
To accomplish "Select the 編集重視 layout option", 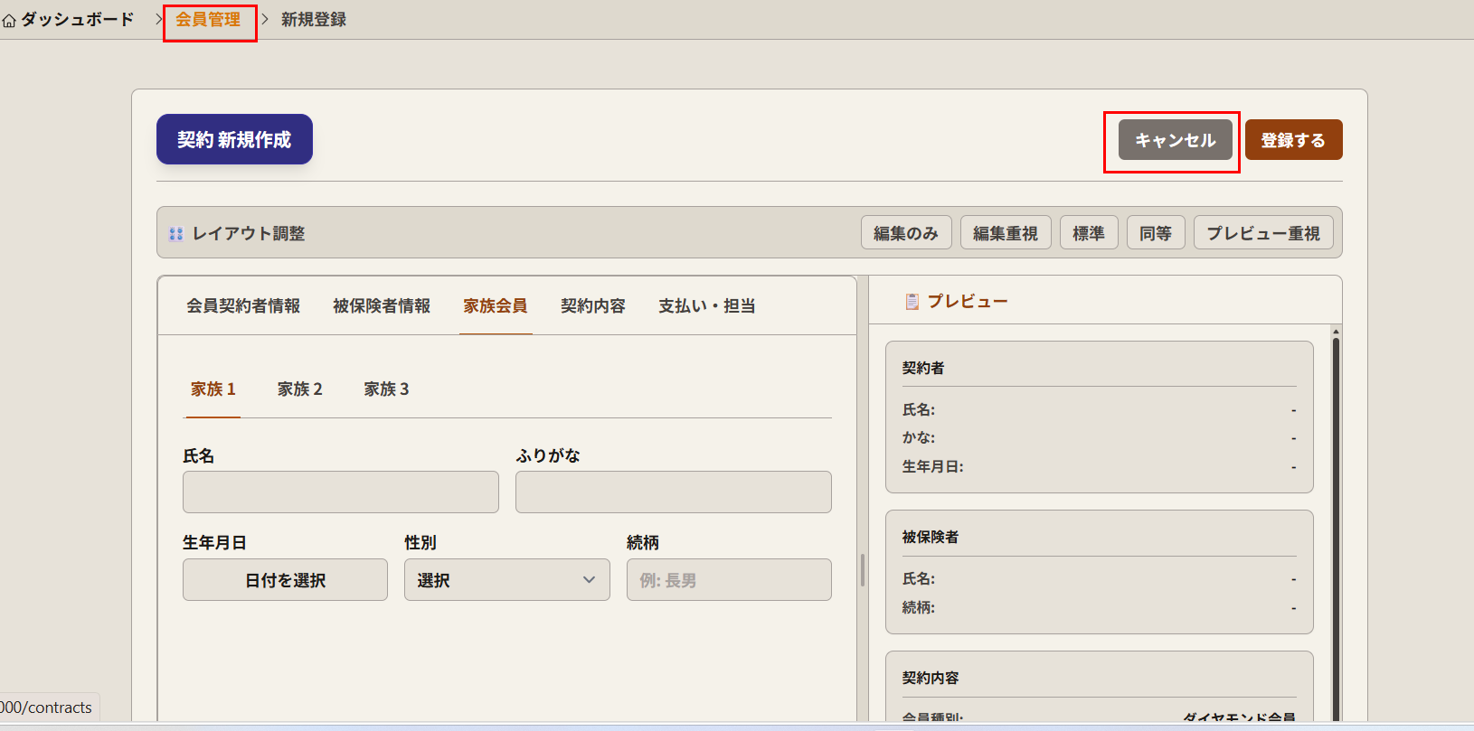I will pos(1005,233).
